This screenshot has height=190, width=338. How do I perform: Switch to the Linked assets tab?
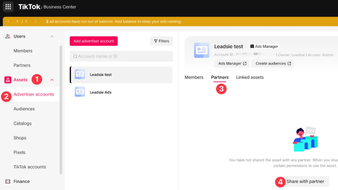coord(250,77)
